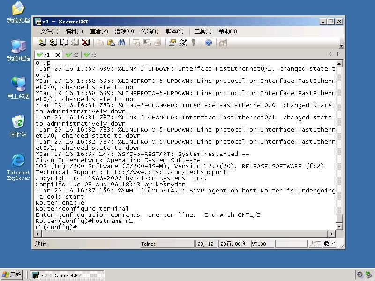Open the 传输(T) menu
The width and height of the screenshot is (375, 281).
coord(150,31)
